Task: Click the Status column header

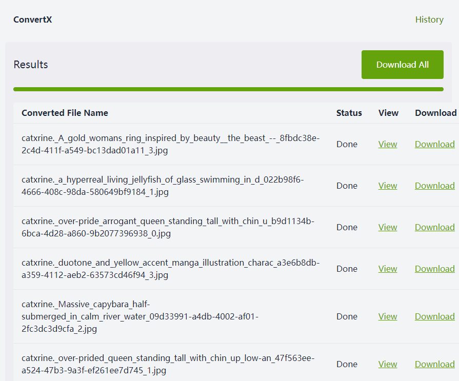Action: point(349,113)
